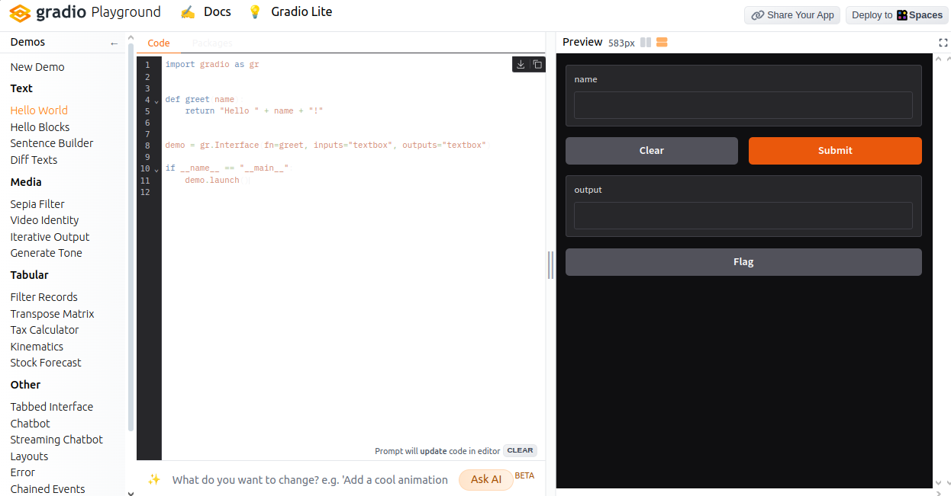The height and width of the screenshot is (496, 951).
Task: Open the Layouts demo
Action: pos(29,456)
